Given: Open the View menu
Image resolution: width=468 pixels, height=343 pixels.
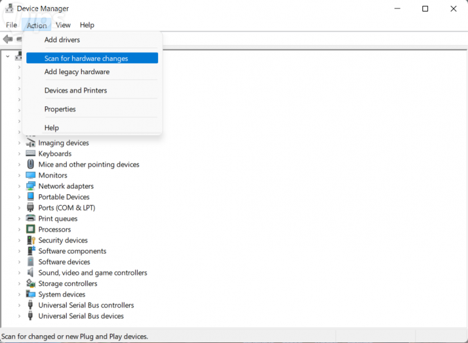Looking at the screenshot, I should point(63,25).
